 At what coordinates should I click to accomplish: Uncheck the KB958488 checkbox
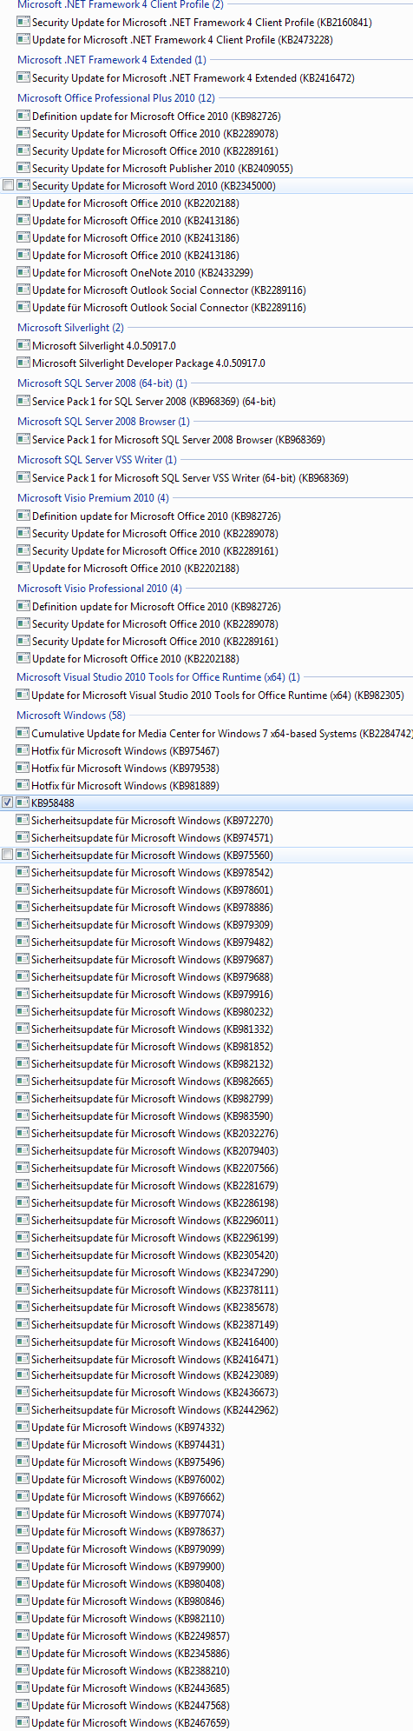click(x=8, y=803)
